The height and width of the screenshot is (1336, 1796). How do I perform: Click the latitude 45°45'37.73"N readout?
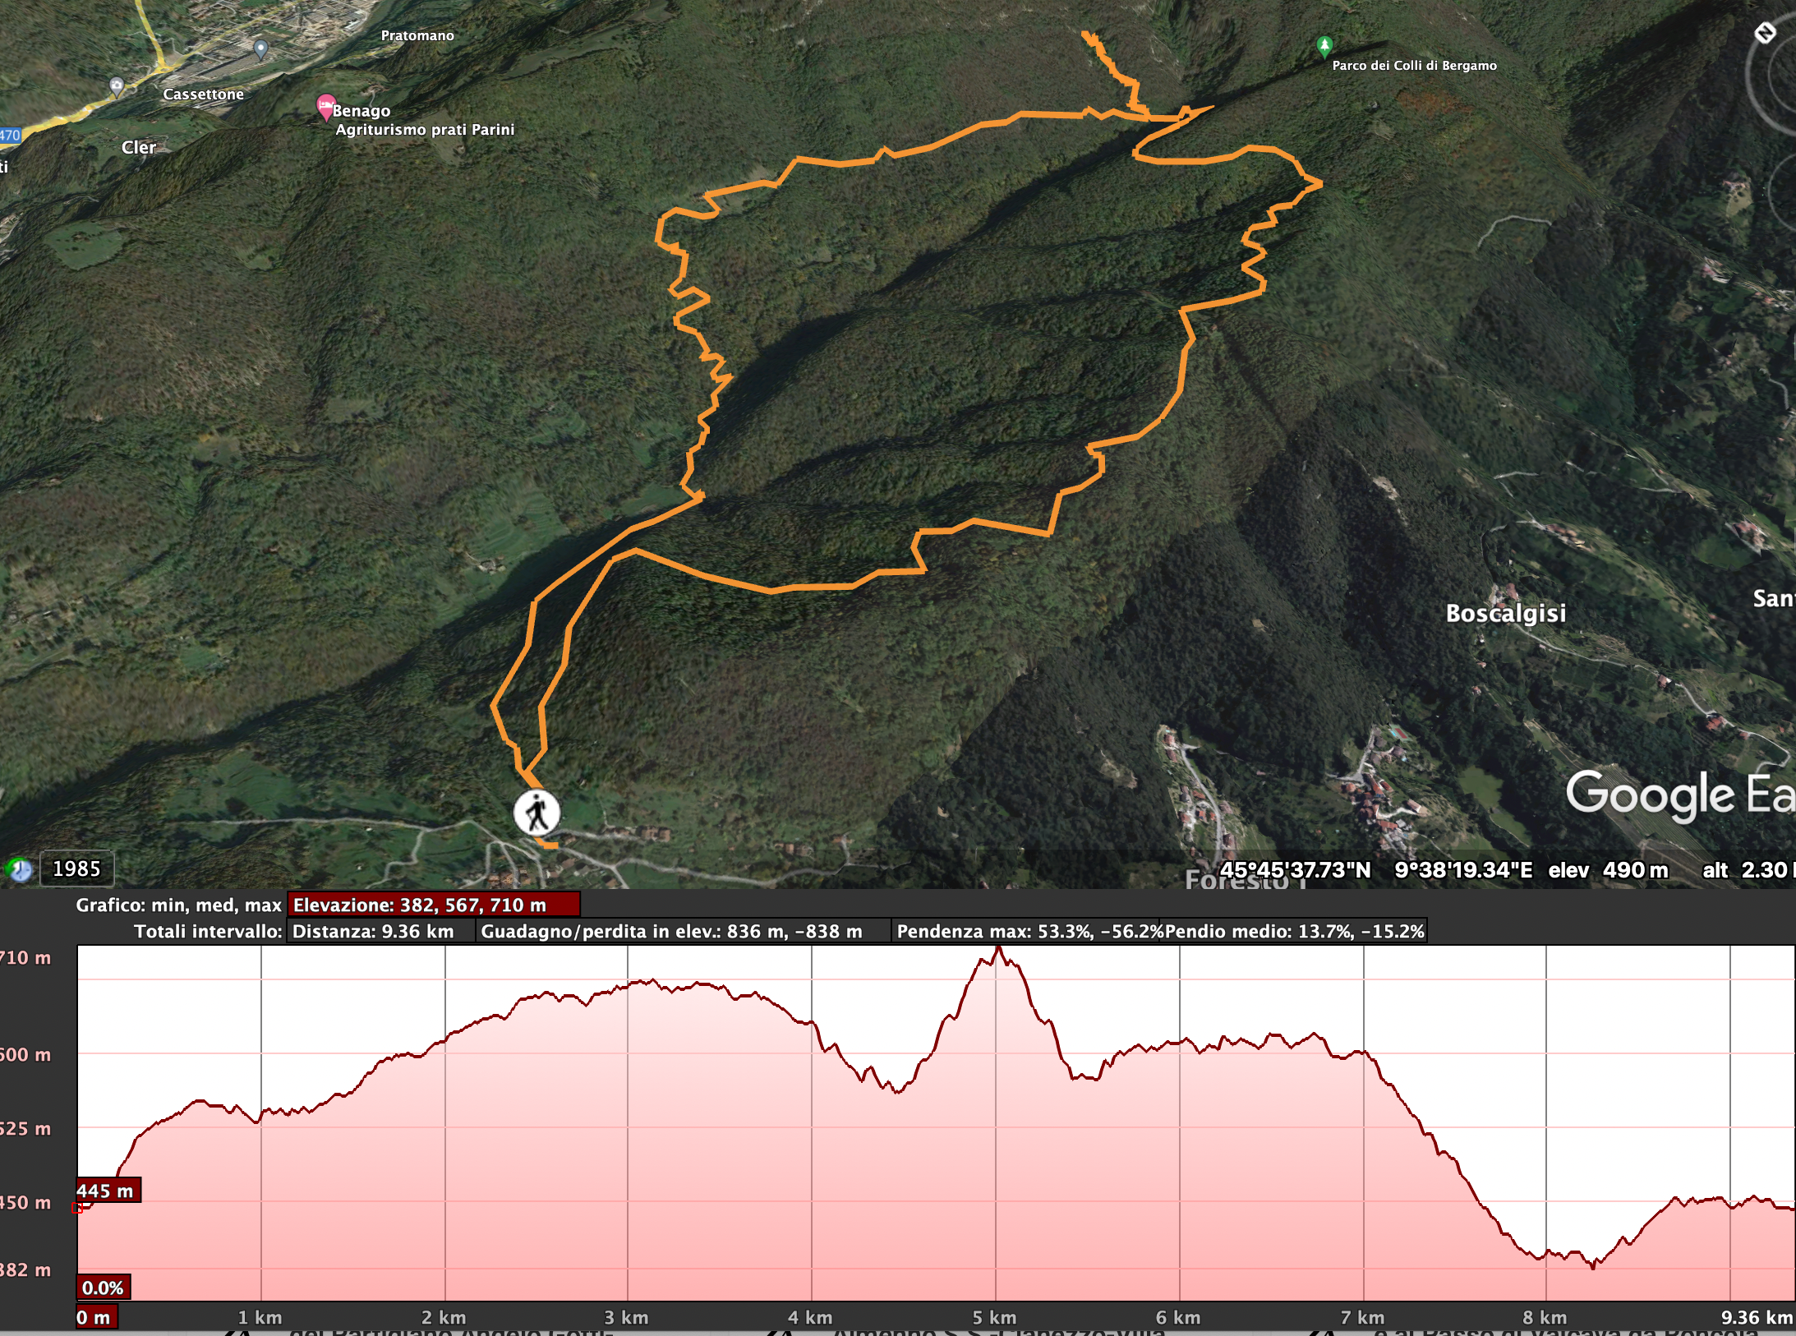click(1295, 870)
